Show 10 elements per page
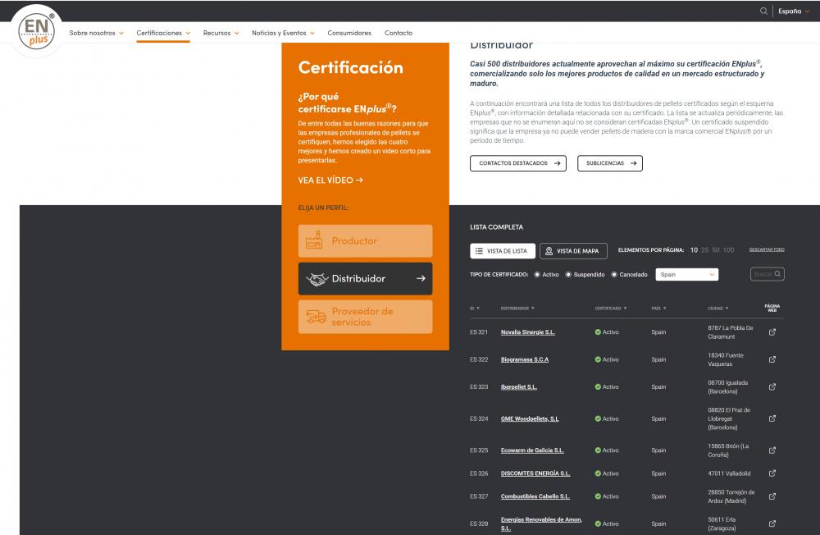The image size is (820, 535). coord(694,250)
